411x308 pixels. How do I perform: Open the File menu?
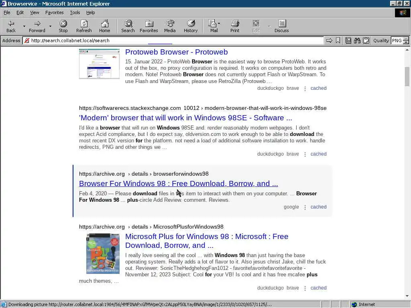click(7, 12)
